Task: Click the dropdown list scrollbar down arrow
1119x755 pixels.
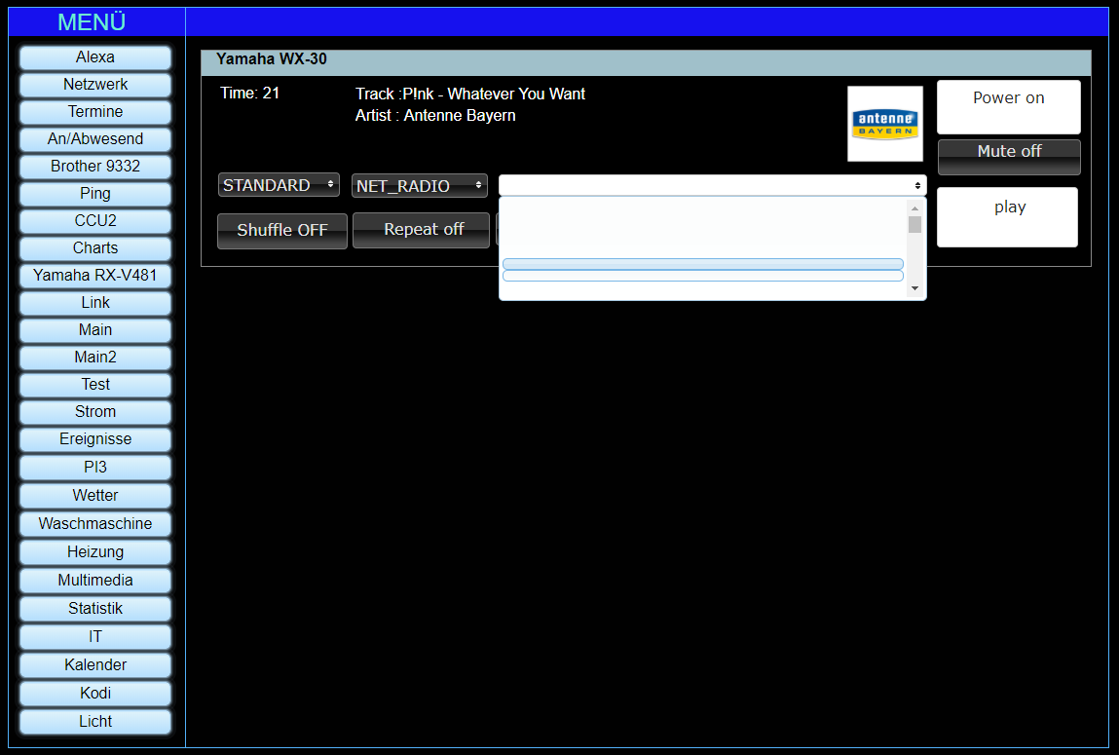Action: pos(914,288)
